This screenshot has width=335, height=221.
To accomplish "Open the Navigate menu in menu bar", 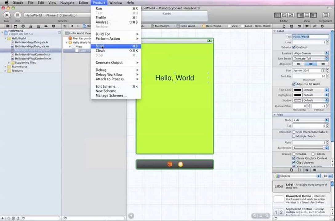I will tap(67, 3).
